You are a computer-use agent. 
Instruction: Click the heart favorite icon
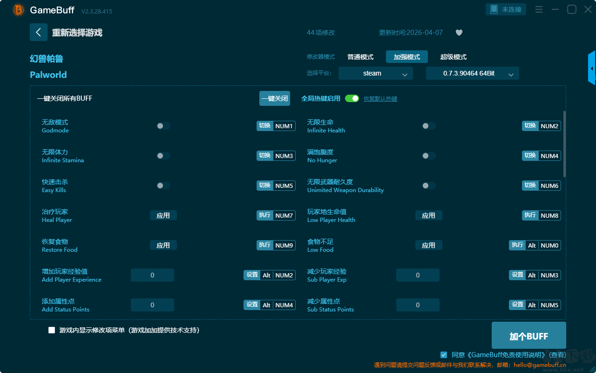(x=459, y=33)
